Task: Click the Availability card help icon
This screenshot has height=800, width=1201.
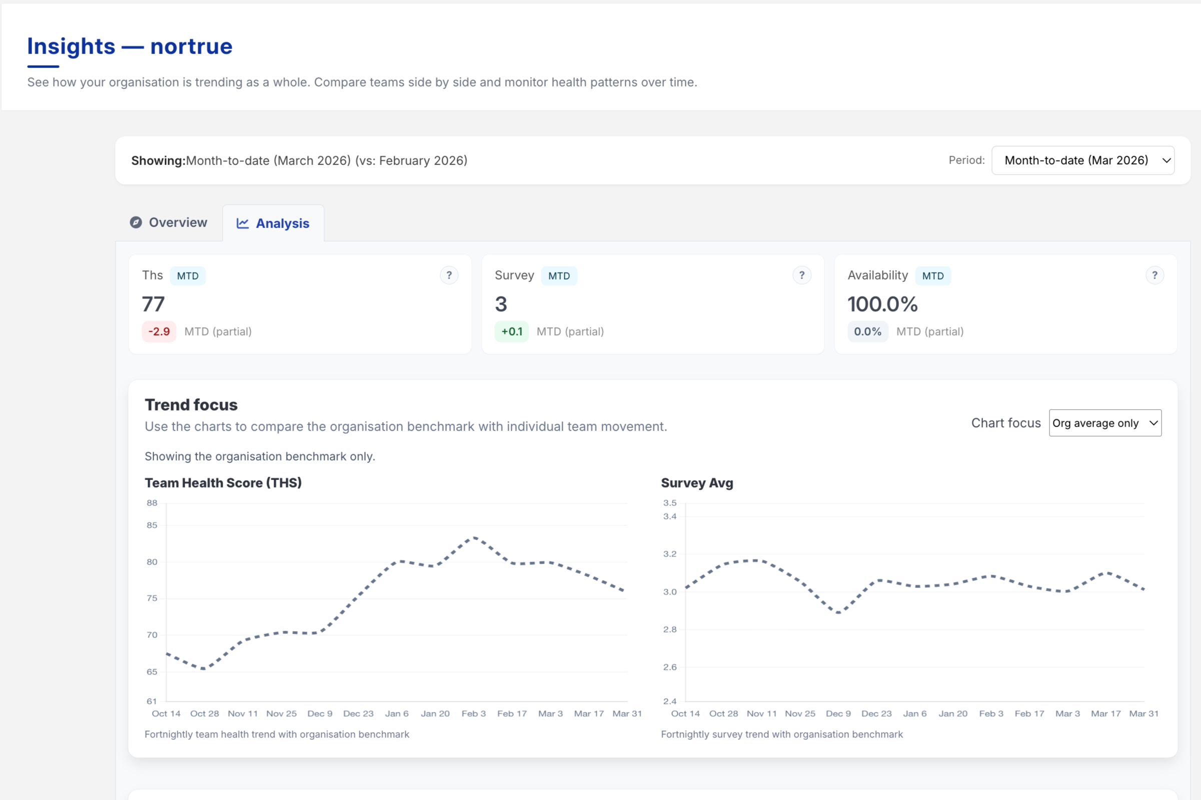Action: coord(1154,275)
